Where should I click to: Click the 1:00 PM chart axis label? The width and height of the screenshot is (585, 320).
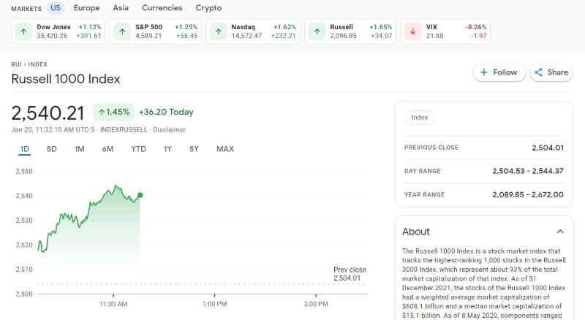click(x=214, y=304)
